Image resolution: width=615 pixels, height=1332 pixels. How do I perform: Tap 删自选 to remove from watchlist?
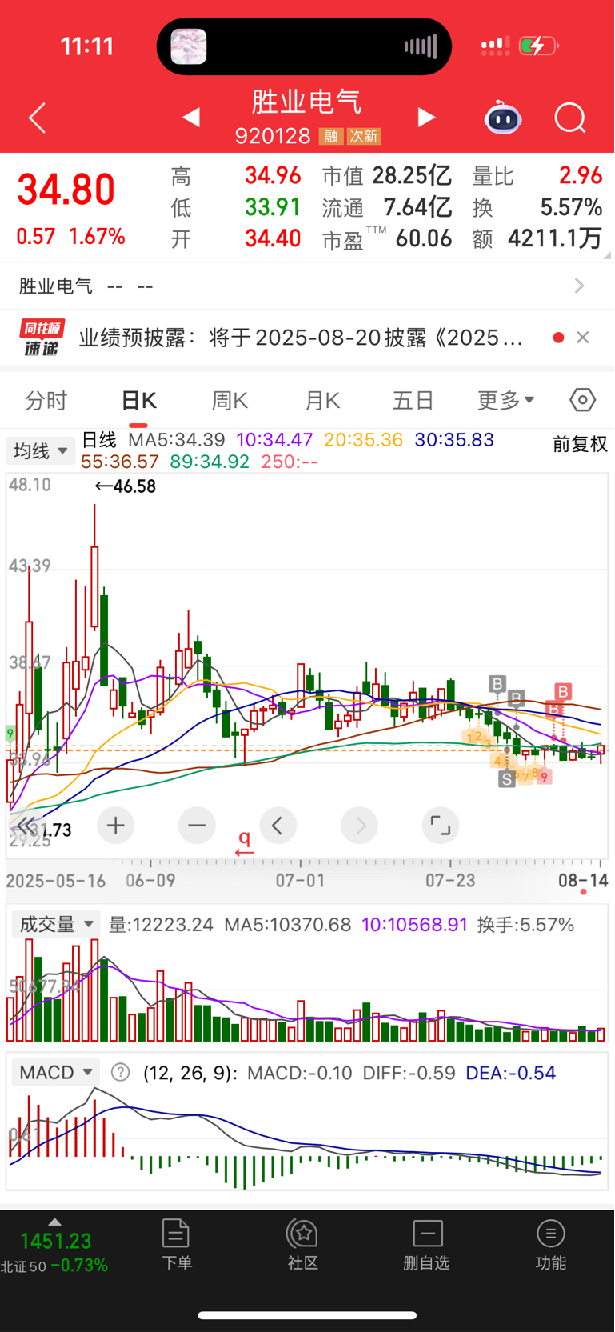427,1245
